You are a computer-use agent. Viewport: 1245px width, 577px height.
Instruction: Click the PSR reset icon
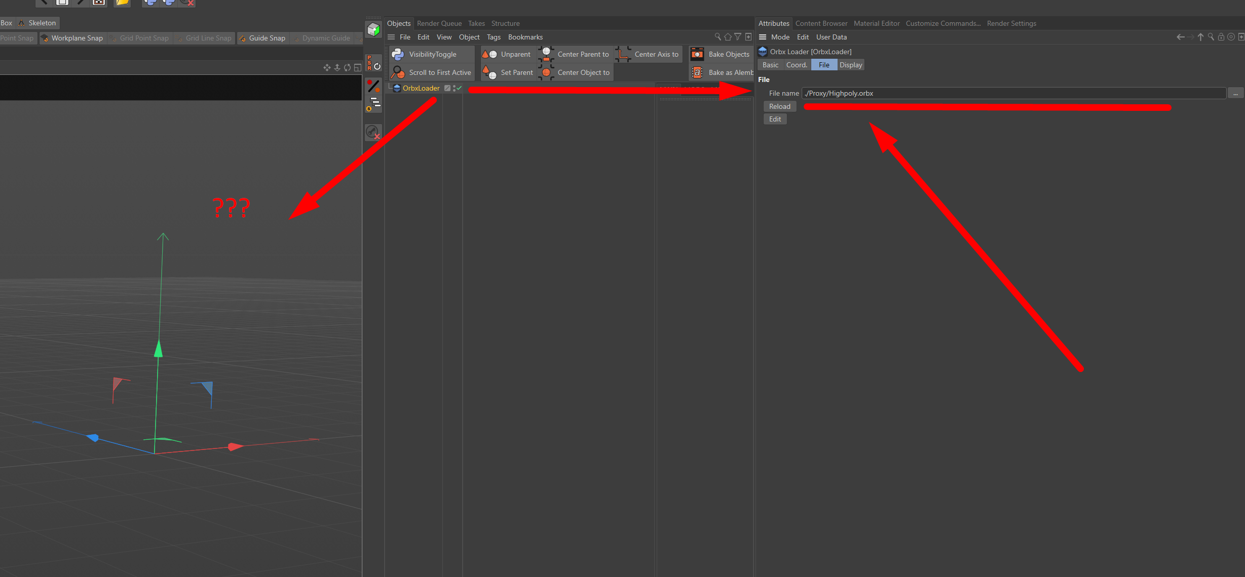(373, 63)
